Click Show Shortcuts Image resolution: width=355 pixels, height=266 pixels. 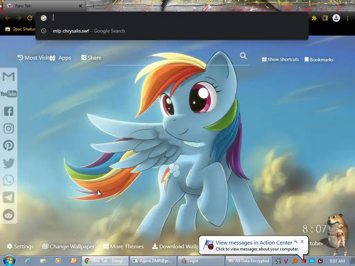[280, 60]
